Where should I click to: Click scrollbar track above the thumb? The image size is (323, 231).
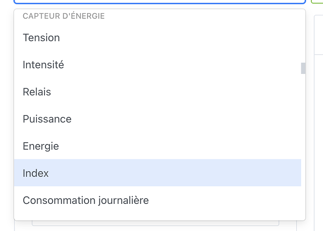coord(303,37)
